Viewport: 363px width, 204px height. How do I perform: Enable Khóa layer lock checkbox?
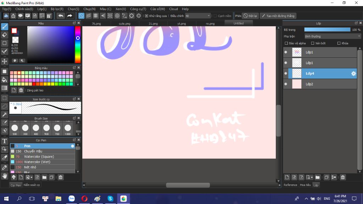click(339, 43)
